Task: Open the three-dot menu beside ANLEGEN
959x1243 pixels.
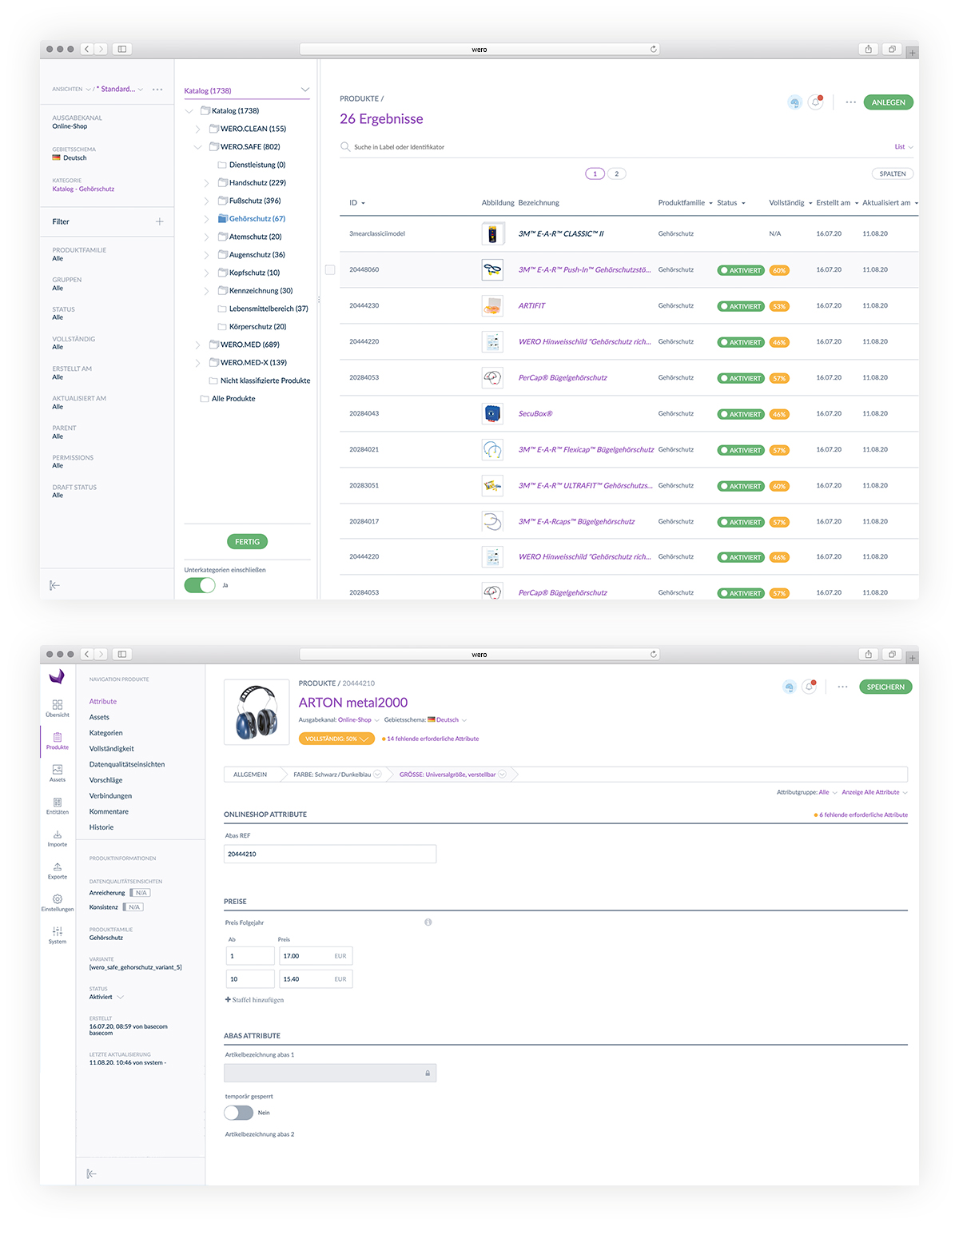Action: coord(850,102)
